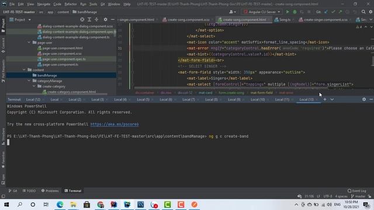The width and height of the screenshot is (374, 210).
Task: Click the master branch widget
Action: tap(358, 196)
